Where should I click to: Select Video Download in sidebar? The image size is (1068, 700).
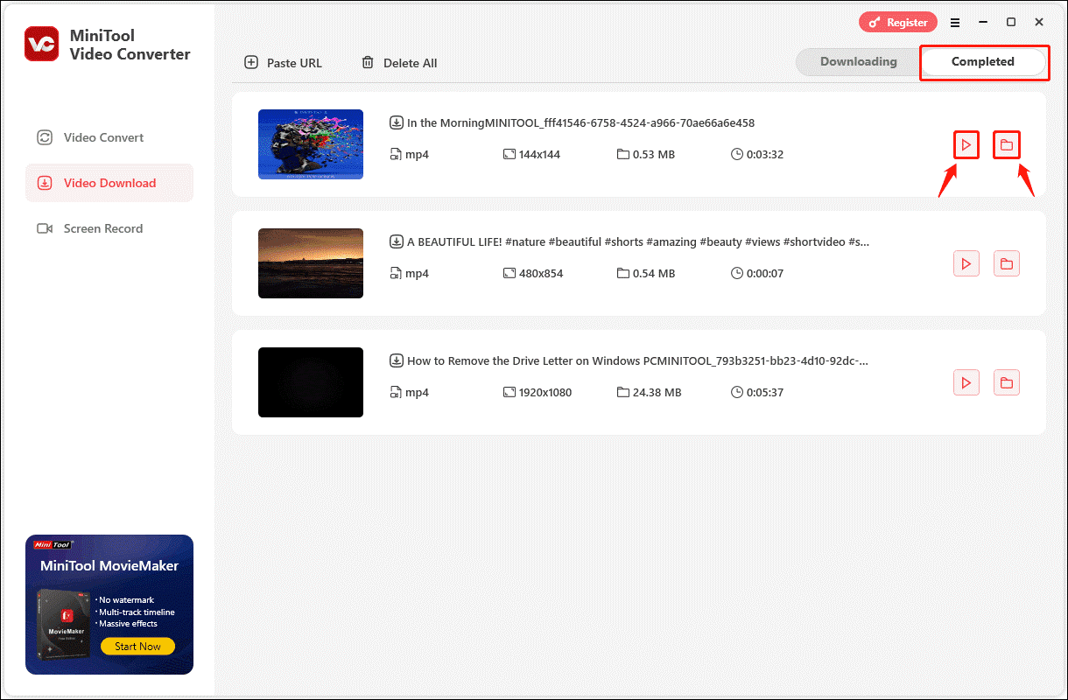pos(109,183)
